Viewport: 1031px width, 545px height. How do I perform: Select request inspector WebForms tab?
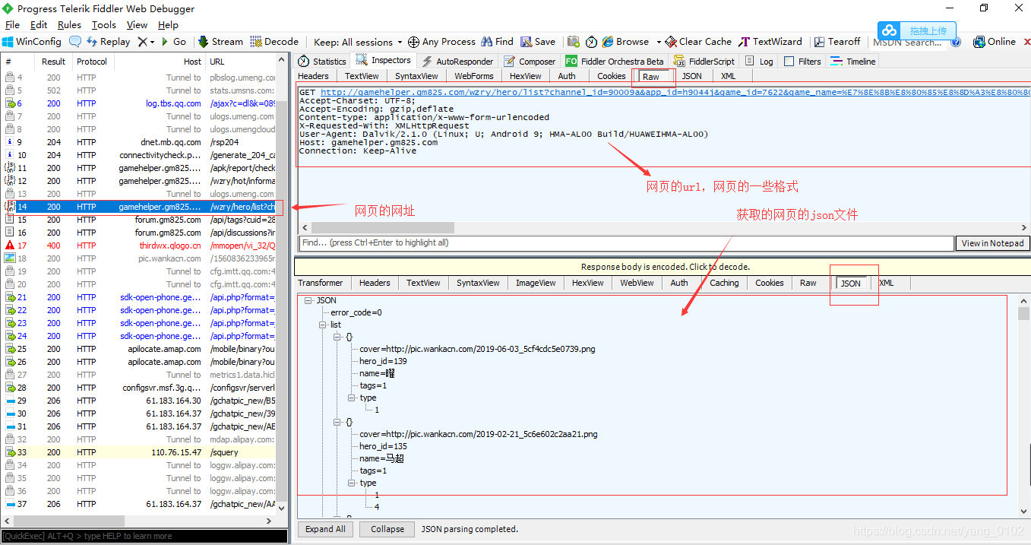point(473,76)
